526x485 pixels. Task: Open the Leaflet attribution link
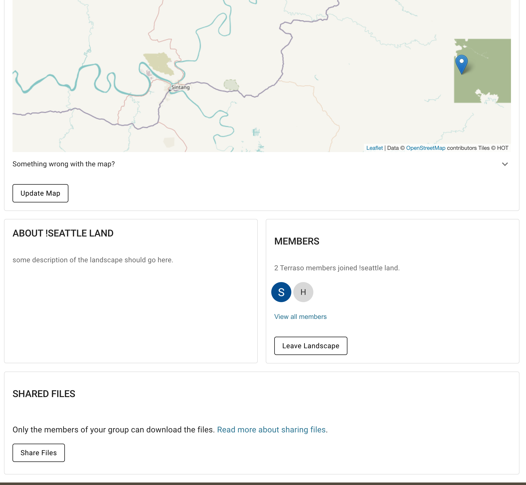pyautogui.click(x=374, y=148)
